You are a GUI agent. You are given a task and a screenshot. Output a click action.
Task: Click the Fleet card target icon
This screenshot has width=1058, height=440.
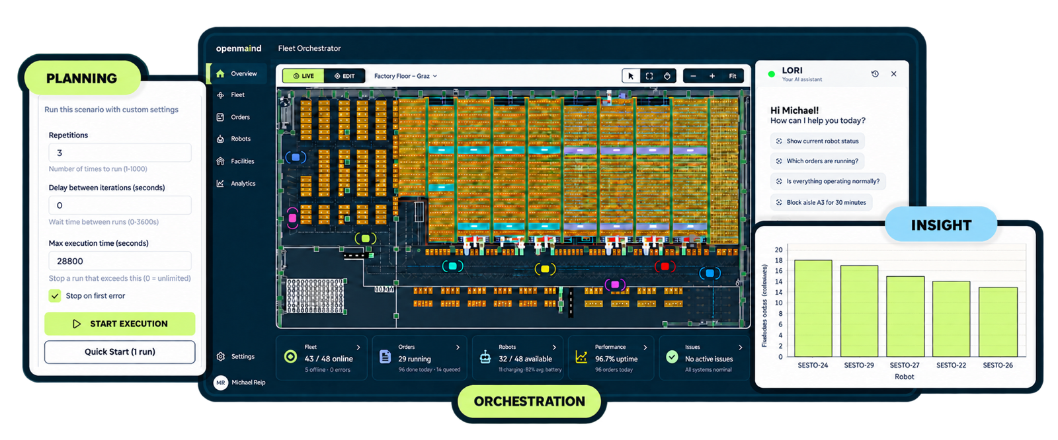point(290,357)
